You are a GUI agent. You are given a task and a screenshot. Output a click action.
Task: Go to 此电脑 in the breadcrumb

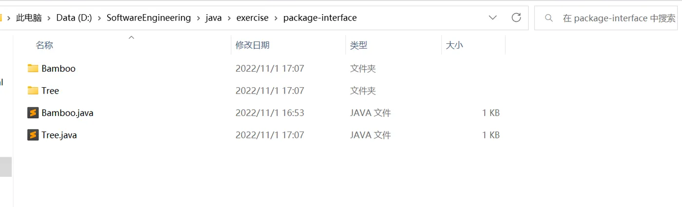(x=29, y=18)
